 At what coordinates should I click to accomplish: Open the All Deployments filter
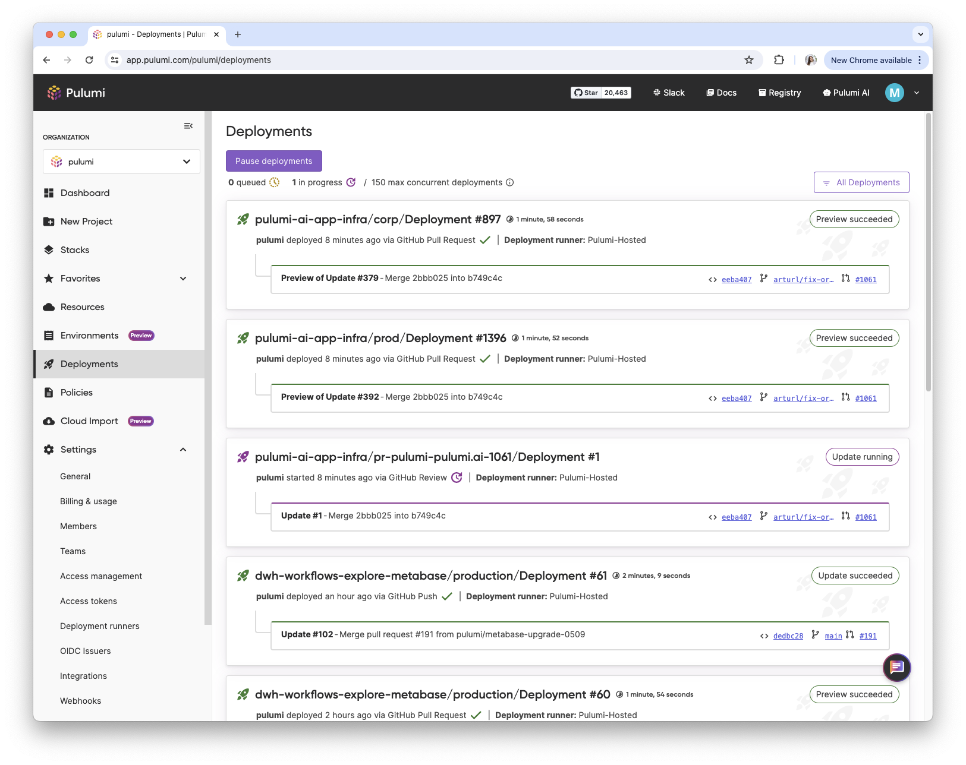861,182
